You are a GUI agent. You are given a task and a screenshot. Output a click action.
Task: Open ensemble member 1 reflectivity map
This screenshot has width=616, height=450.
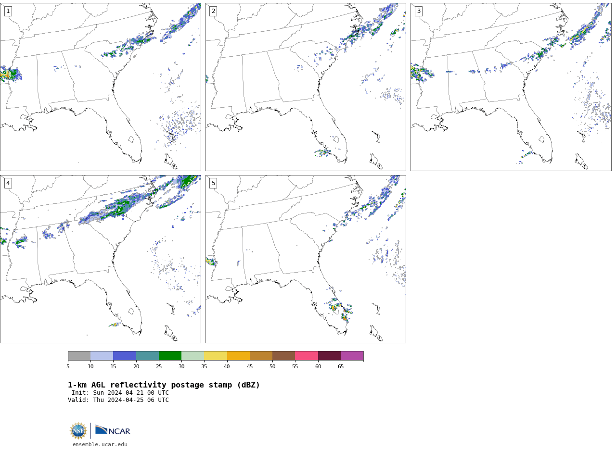point(101,87)
